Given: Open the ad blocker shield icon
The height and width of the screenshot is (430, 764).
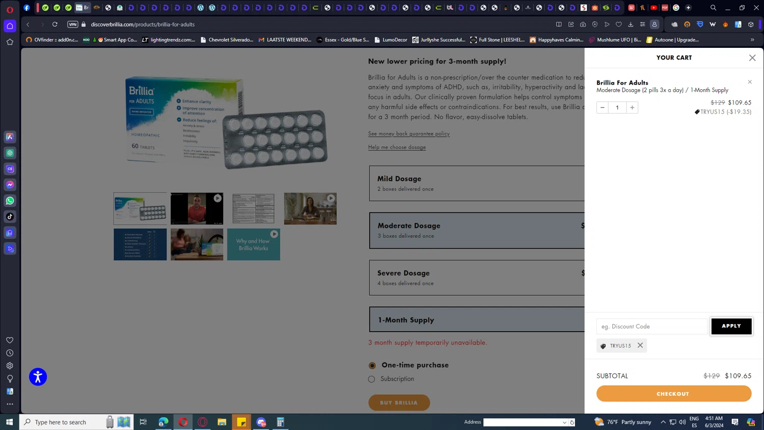Looking at the screenshot, I should (x=595, y=24).
